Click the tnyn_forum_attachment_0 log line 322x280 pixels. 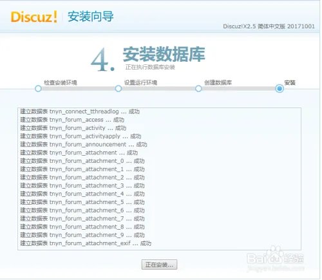point(82,161)
